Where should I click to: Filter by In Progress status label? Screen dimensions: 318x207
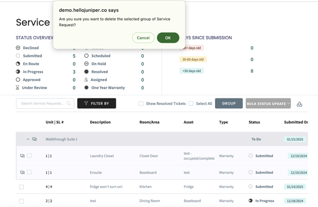pos(33,72)
